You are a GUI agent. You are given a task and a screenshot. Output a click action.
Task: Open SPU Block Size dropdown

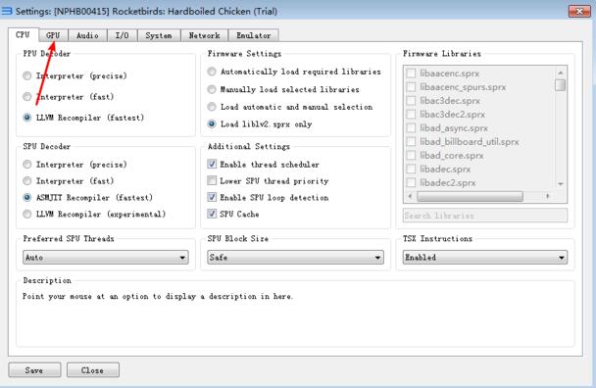pos(295,258)
